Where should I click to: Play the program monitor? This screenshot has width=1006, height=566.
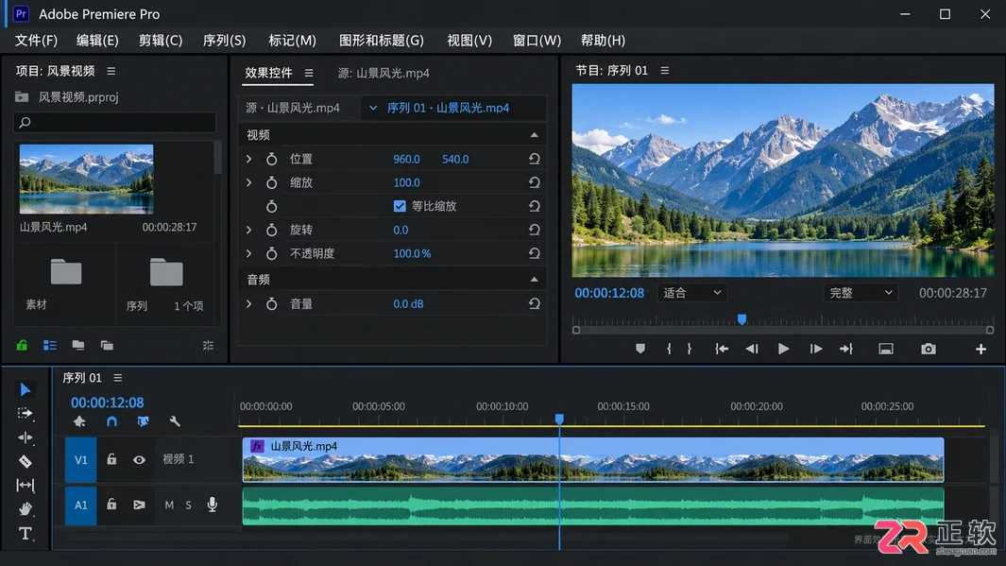tap(783, 349)
